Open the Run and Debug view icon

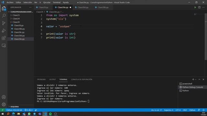pyautogui.click(x=4, y=31)
